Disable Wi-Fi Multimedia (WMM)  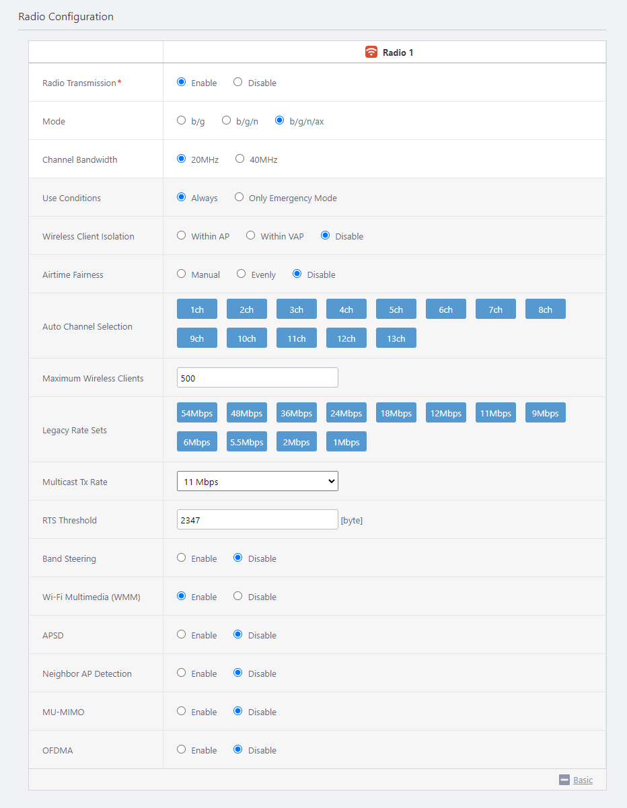coord(238,597)
